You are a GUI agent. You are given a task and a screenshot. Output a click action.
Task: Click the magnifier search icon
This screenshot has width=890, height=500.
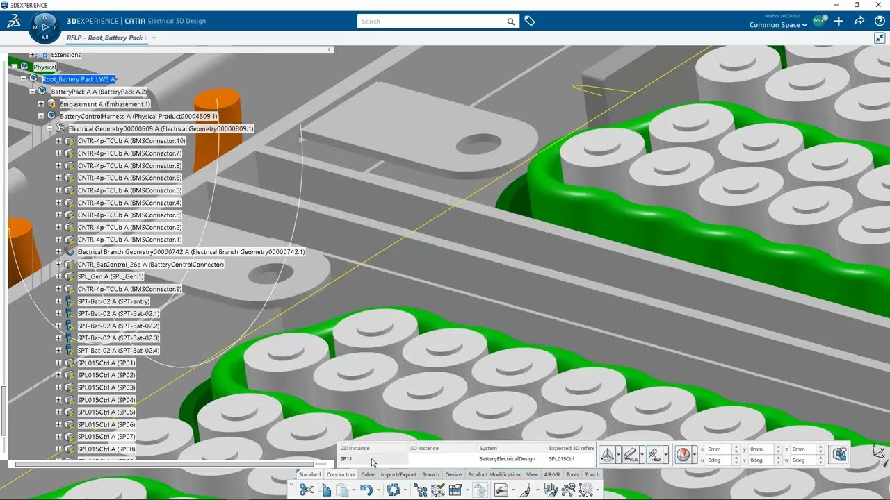pos(511,22)
